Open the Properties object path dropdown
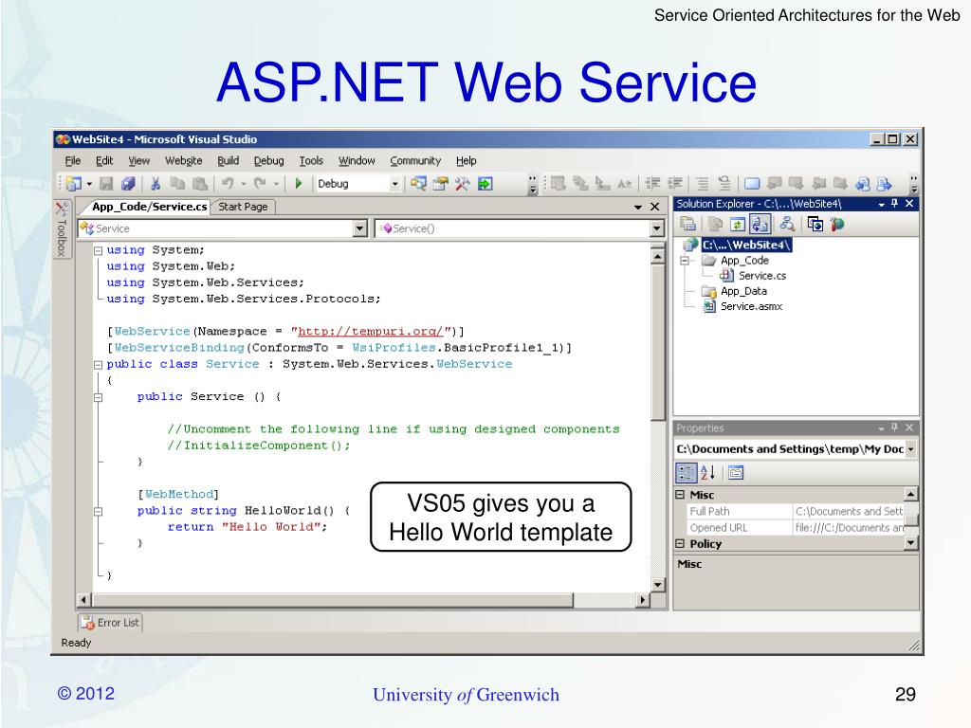This screenshot has height=728, width=971. click(911, 449)
